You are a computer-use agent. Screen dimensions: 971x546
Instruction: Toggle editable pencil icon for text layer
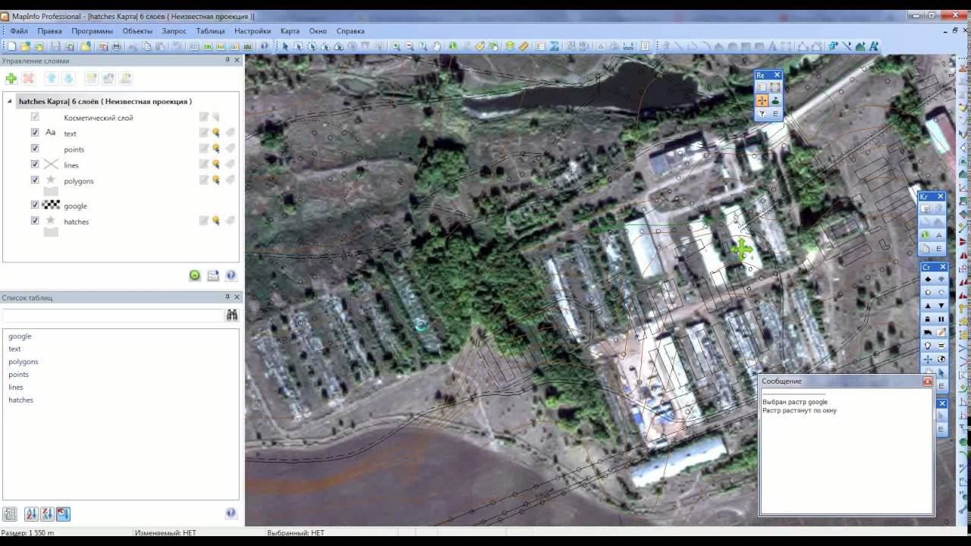pos(203,133)
